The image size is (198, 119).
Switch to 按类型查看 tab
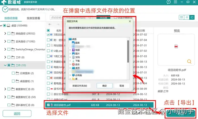(33, 18)
